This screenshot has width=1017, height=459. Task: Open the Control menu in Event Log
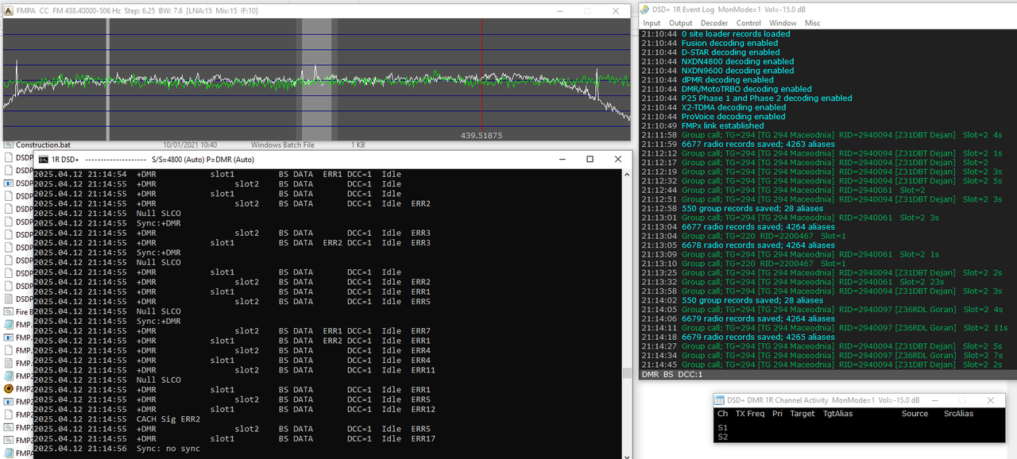pyautogui.click(x=749, y=23)
